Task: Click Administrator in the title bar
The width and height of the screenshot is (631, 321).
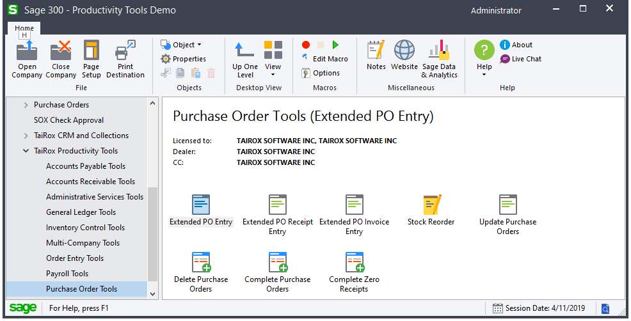Action: [496, 10]
